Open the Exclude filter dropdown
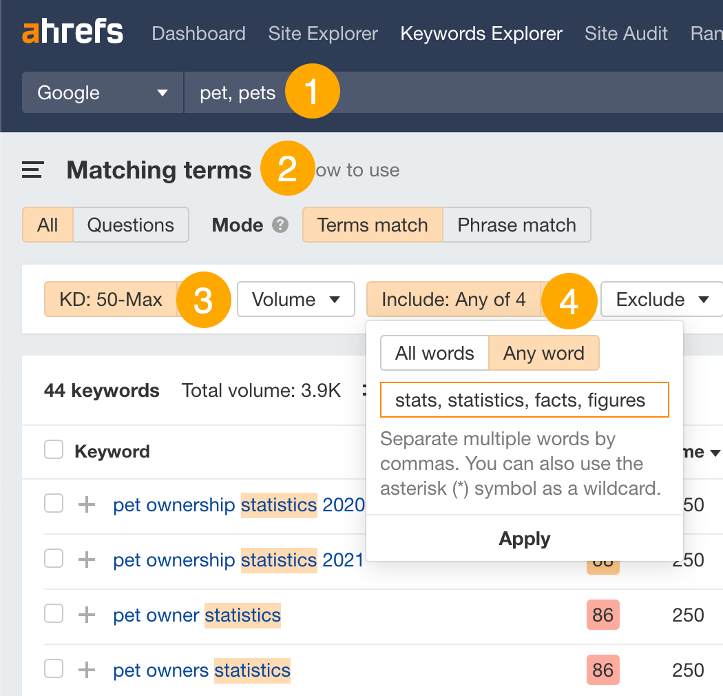 (x=660, y=299)
